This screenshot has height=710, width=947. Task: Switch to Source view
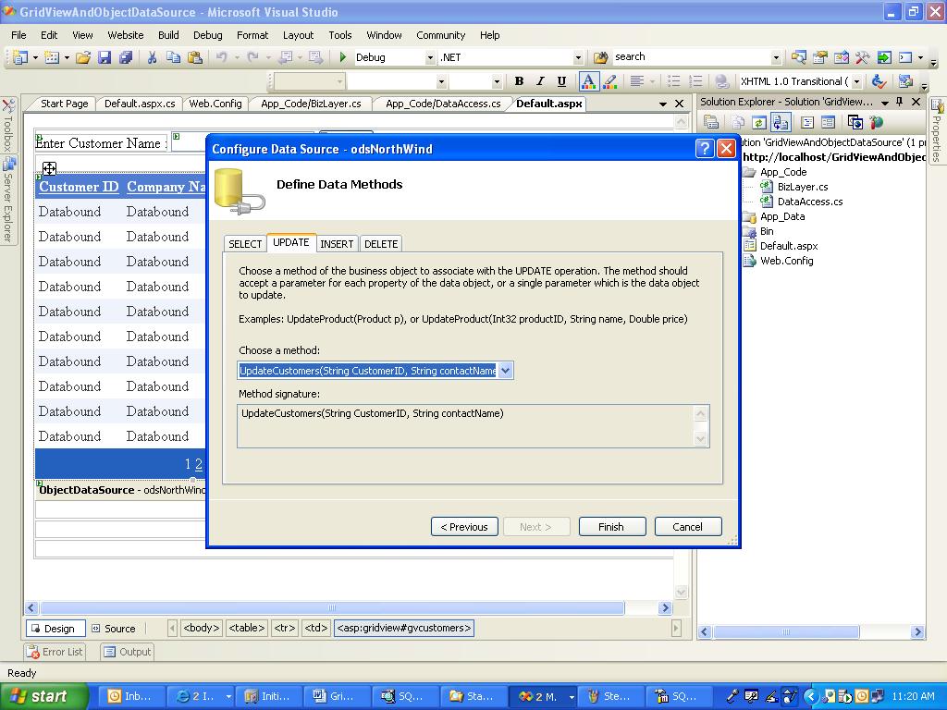[114, 629]
